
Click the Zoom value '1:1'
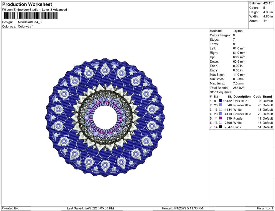coord(265,21)
